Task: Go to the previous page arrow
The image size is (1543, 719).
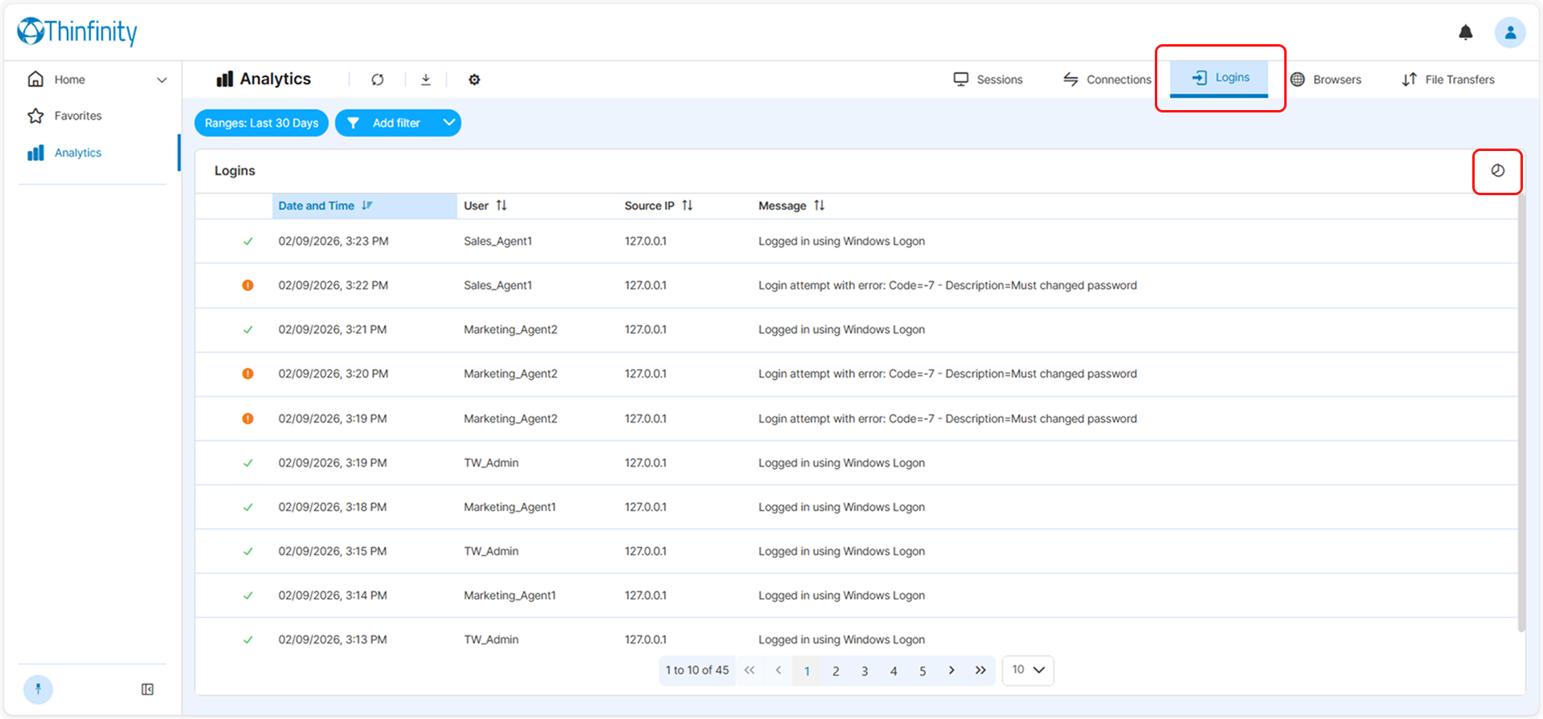Action: pos(778,670)
